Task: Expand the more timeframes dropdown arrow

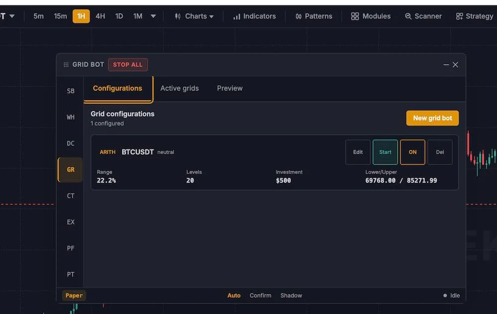Action: (x=153, y=16)
